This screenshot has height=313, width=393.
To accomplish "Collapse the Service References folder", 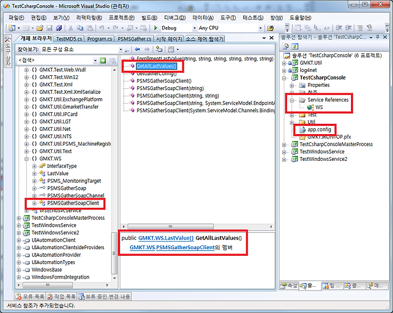I will coord(291,100).
